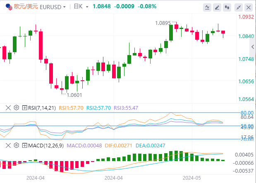This screenshot has width=256, height=183.
Task: Expand the side panel chevron arrow
Action: [253, 47]
